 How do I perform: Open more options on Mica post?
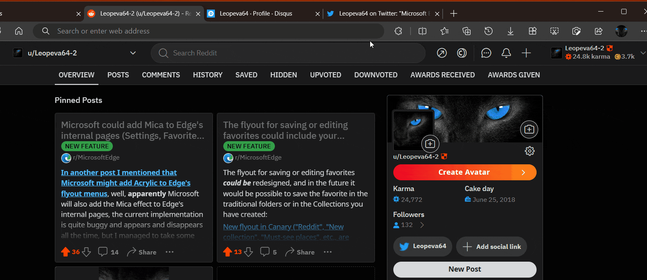(170, 252)
